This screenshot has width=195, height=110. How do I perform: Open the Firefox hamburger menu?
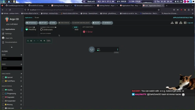coord(192,10)
